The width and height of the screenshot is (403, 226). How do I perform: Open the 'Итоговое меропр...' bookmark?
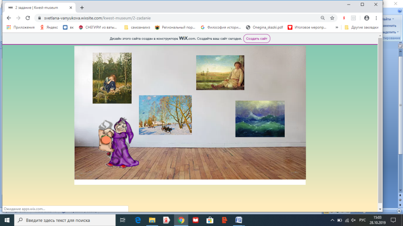[307, 27]
